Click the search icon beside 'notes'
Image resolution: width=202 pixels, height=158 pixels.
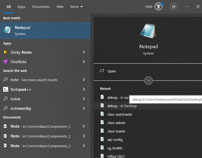(x=5, y=99)
